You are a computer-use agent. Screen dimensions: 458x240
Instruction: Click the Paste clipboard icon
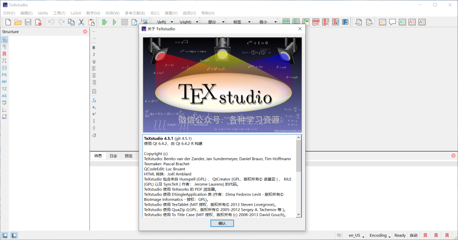pos(92,22)
